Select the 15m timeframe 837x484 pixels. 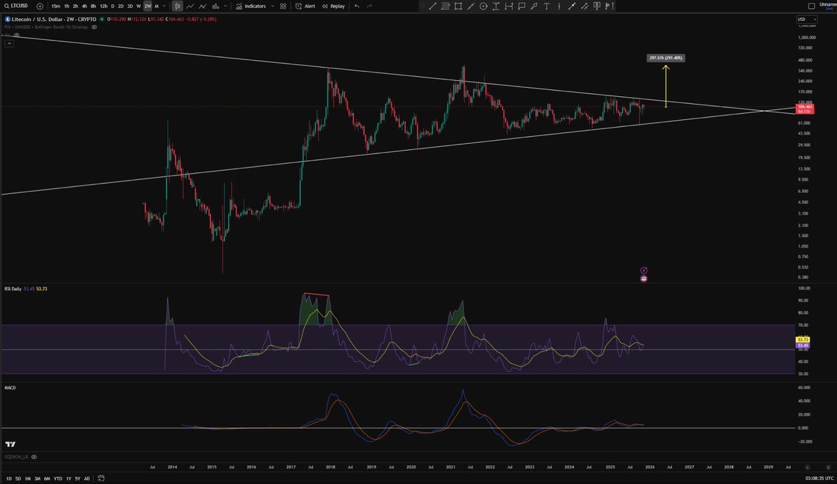click(x=56, y=6)
